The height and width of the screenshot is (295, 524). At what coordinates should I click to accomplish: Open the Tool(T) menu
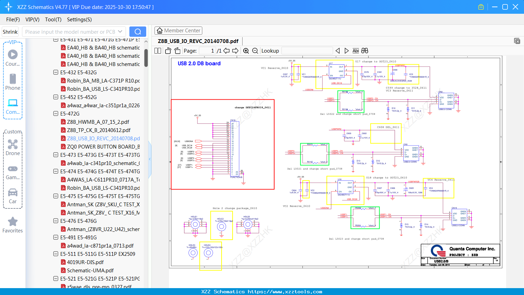click(x=53, y=20)
